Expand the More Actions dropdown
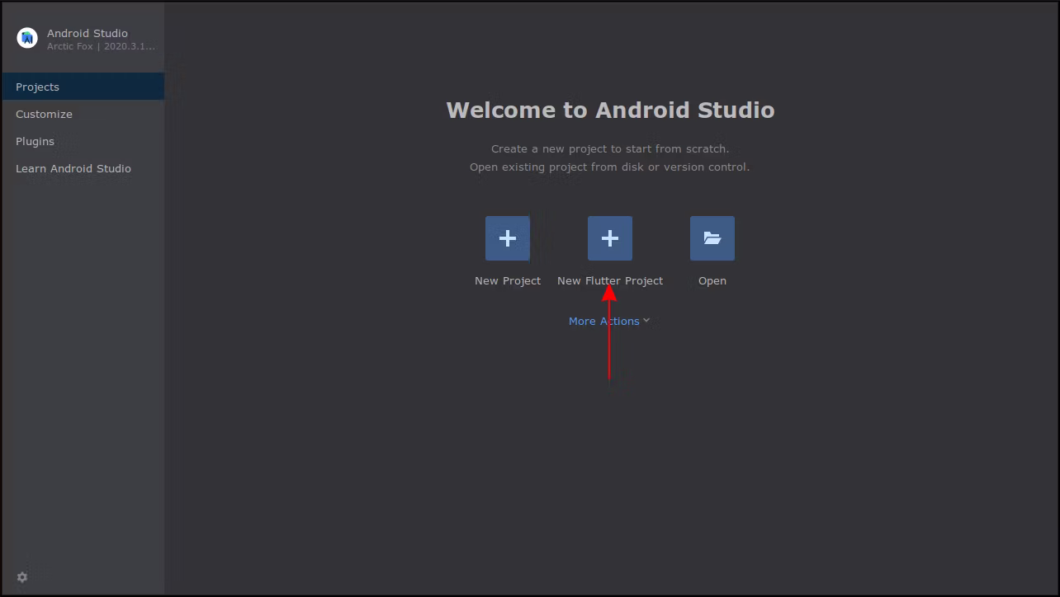Image resolution: width=1060 pixels, height=597 pixels. [609, 321]
